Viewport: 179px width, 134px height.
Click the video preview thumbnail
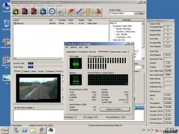tap(38, 88)
